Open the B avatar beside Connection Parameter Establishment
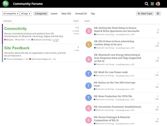Image resolution: width=167 pixels, height=126 pixels. tap(89, 108)
